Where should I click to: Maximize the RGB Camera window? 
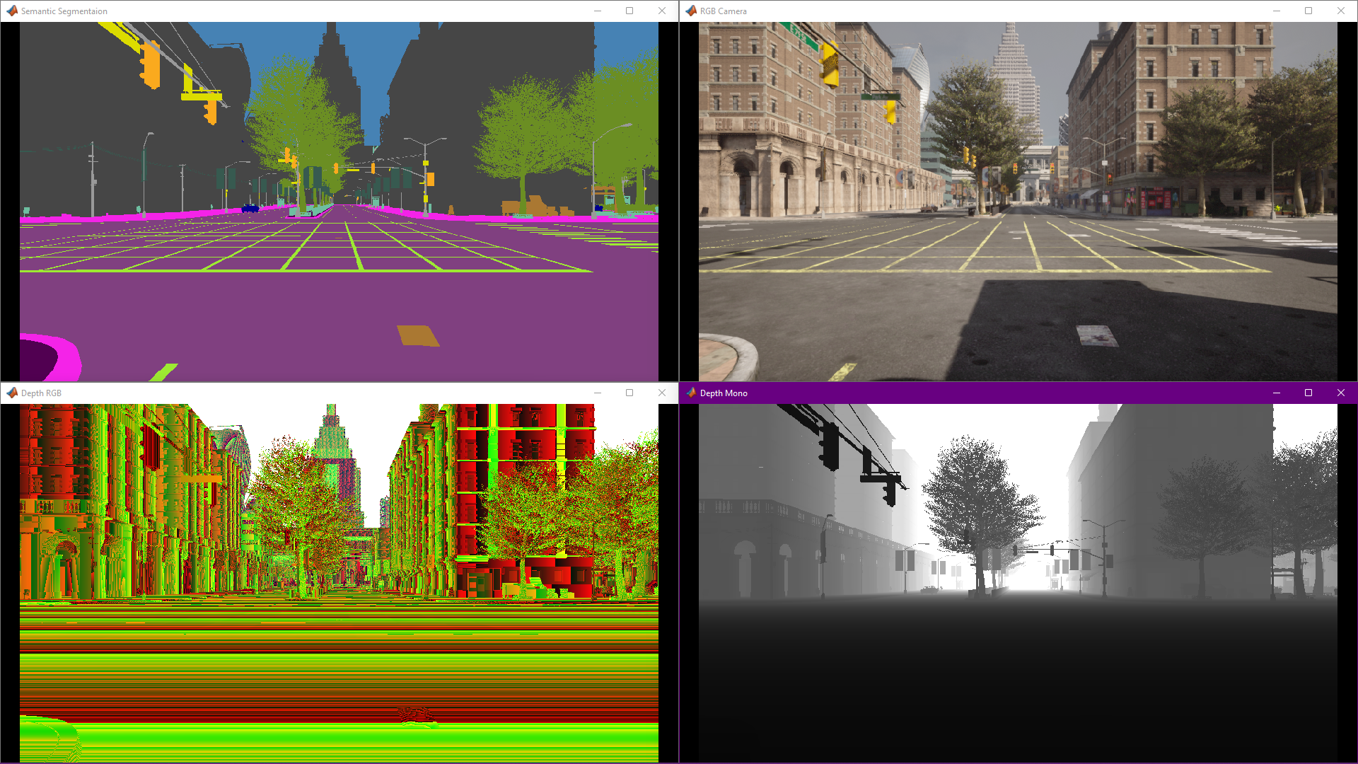(1308, 11)
